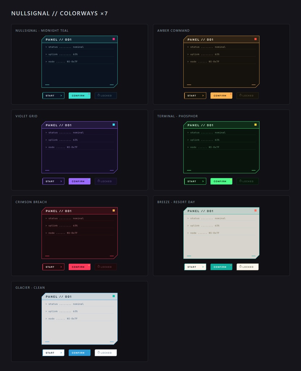The width and height of the screenshot is (301, 371).
Task: Click 'NULLSIGNAL · MIDNIGHT TEAL' card label
Action: point(42,30)
